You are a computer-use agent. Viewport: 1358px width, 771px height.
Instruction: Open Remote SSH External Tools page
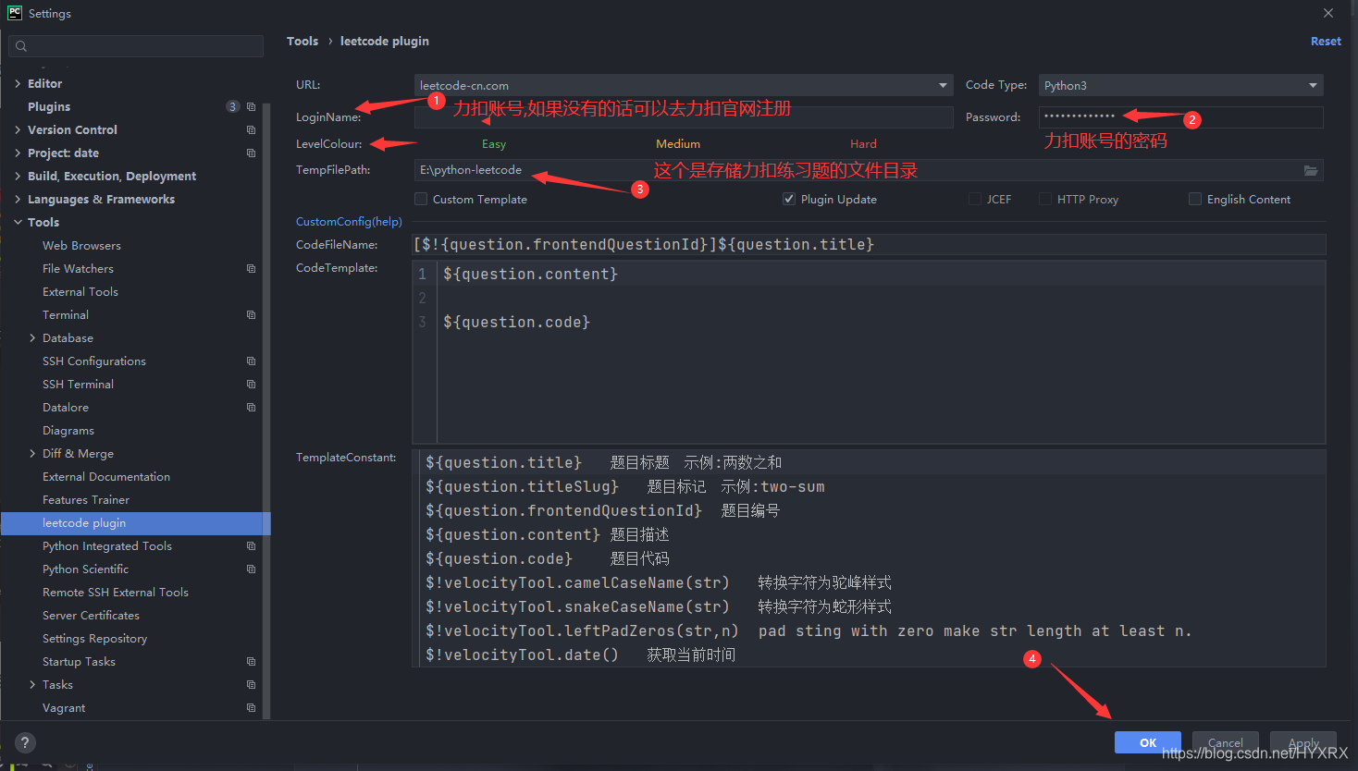pos(116,593)
